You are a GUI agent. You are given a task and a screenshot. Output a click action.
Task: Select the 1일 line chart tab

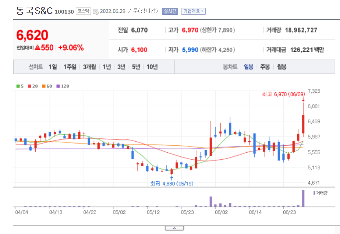(x=53, y=67)
